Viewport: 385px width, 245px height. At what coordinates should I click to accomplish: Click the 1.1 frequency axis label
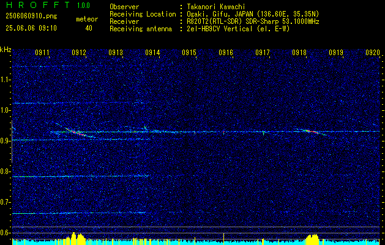click(6, 80)
